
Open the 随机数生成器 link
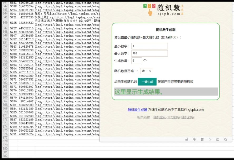coord(137,110)
